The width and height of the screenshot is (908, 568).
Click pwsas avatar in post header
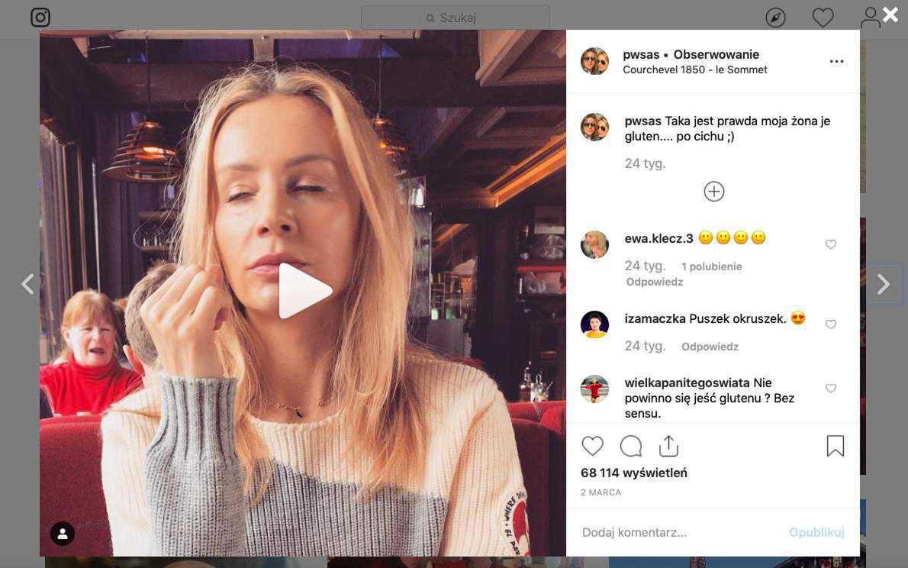(594, 61)
